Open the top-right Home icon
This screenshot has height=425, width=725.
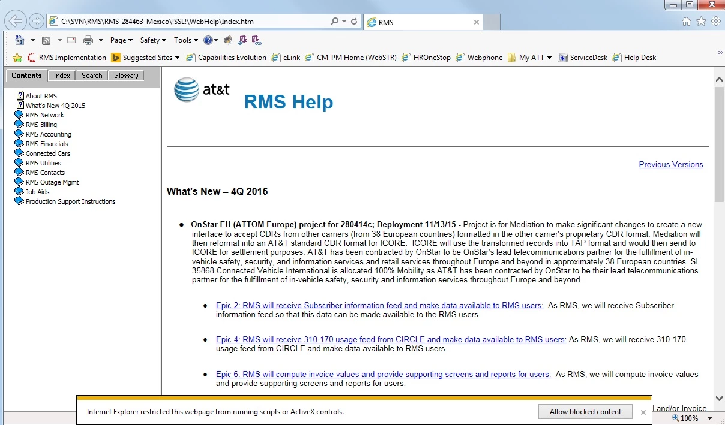pos(687,21)
